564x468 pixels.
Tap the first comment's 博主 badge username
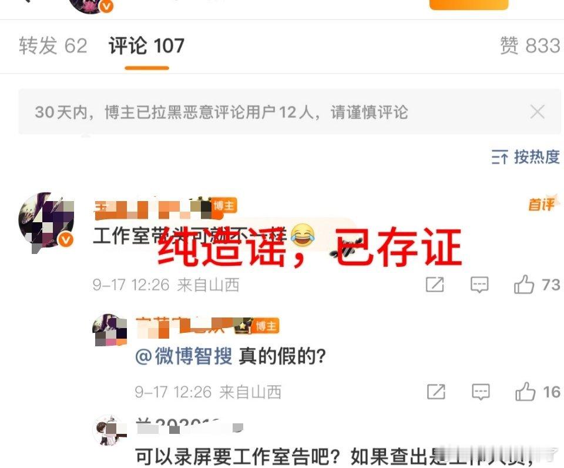pos(159,208)
